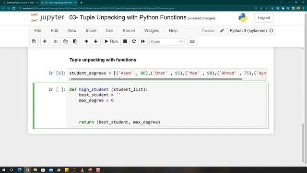This screenshot has height=173, width=307.
Task: Open the Edit menu
Action: point(54,31)
